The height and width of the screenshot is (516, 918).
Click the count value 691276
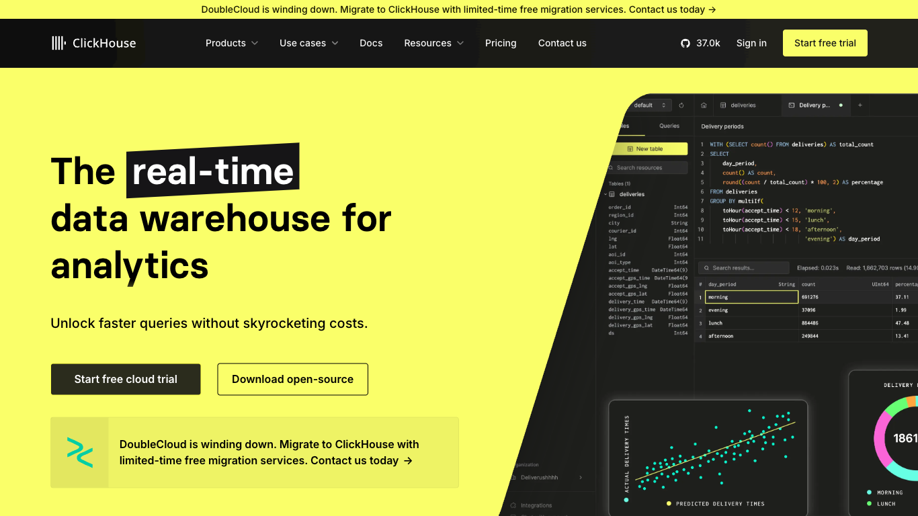pyautogui.click(x=810, y=297)
